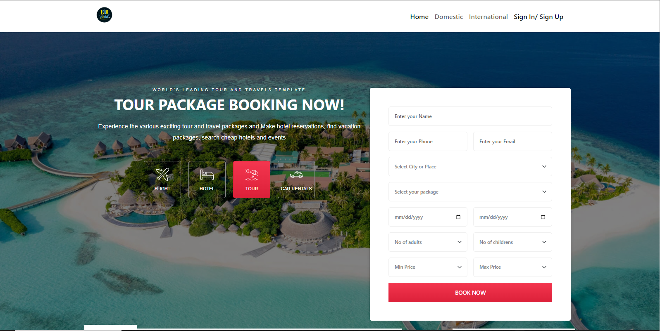Expand the No of adults dropdown

pyautogui.click(x=428, y=242)
